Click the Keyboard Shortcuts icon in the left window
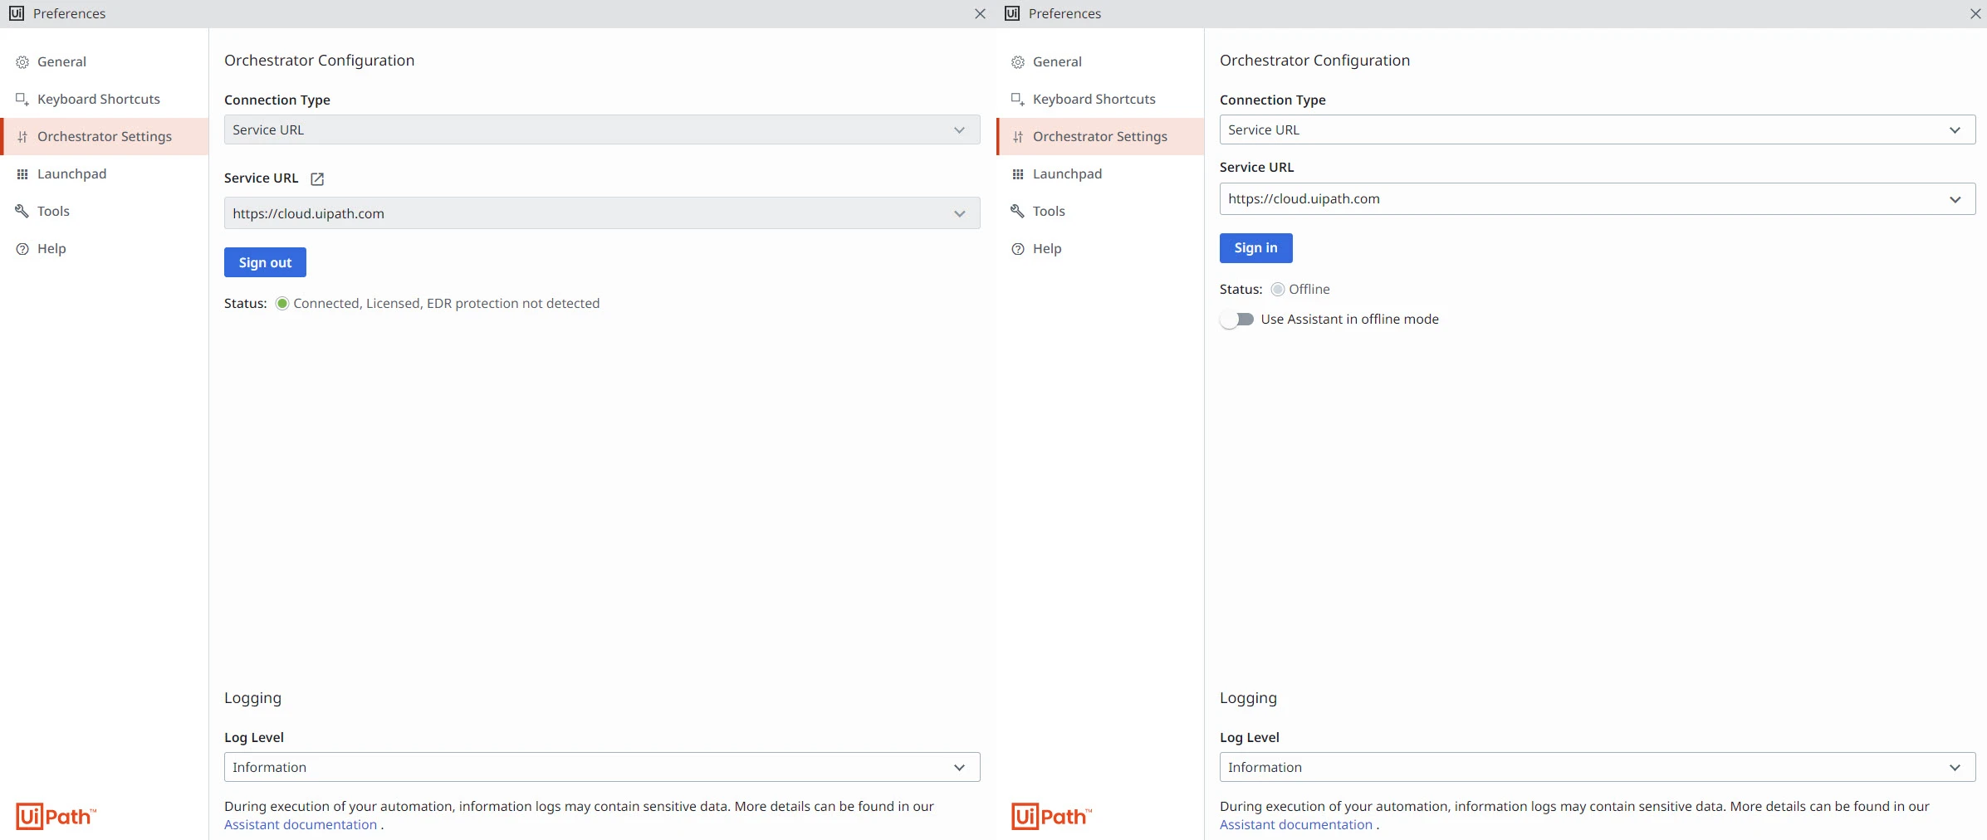 [x=22, y=100]
